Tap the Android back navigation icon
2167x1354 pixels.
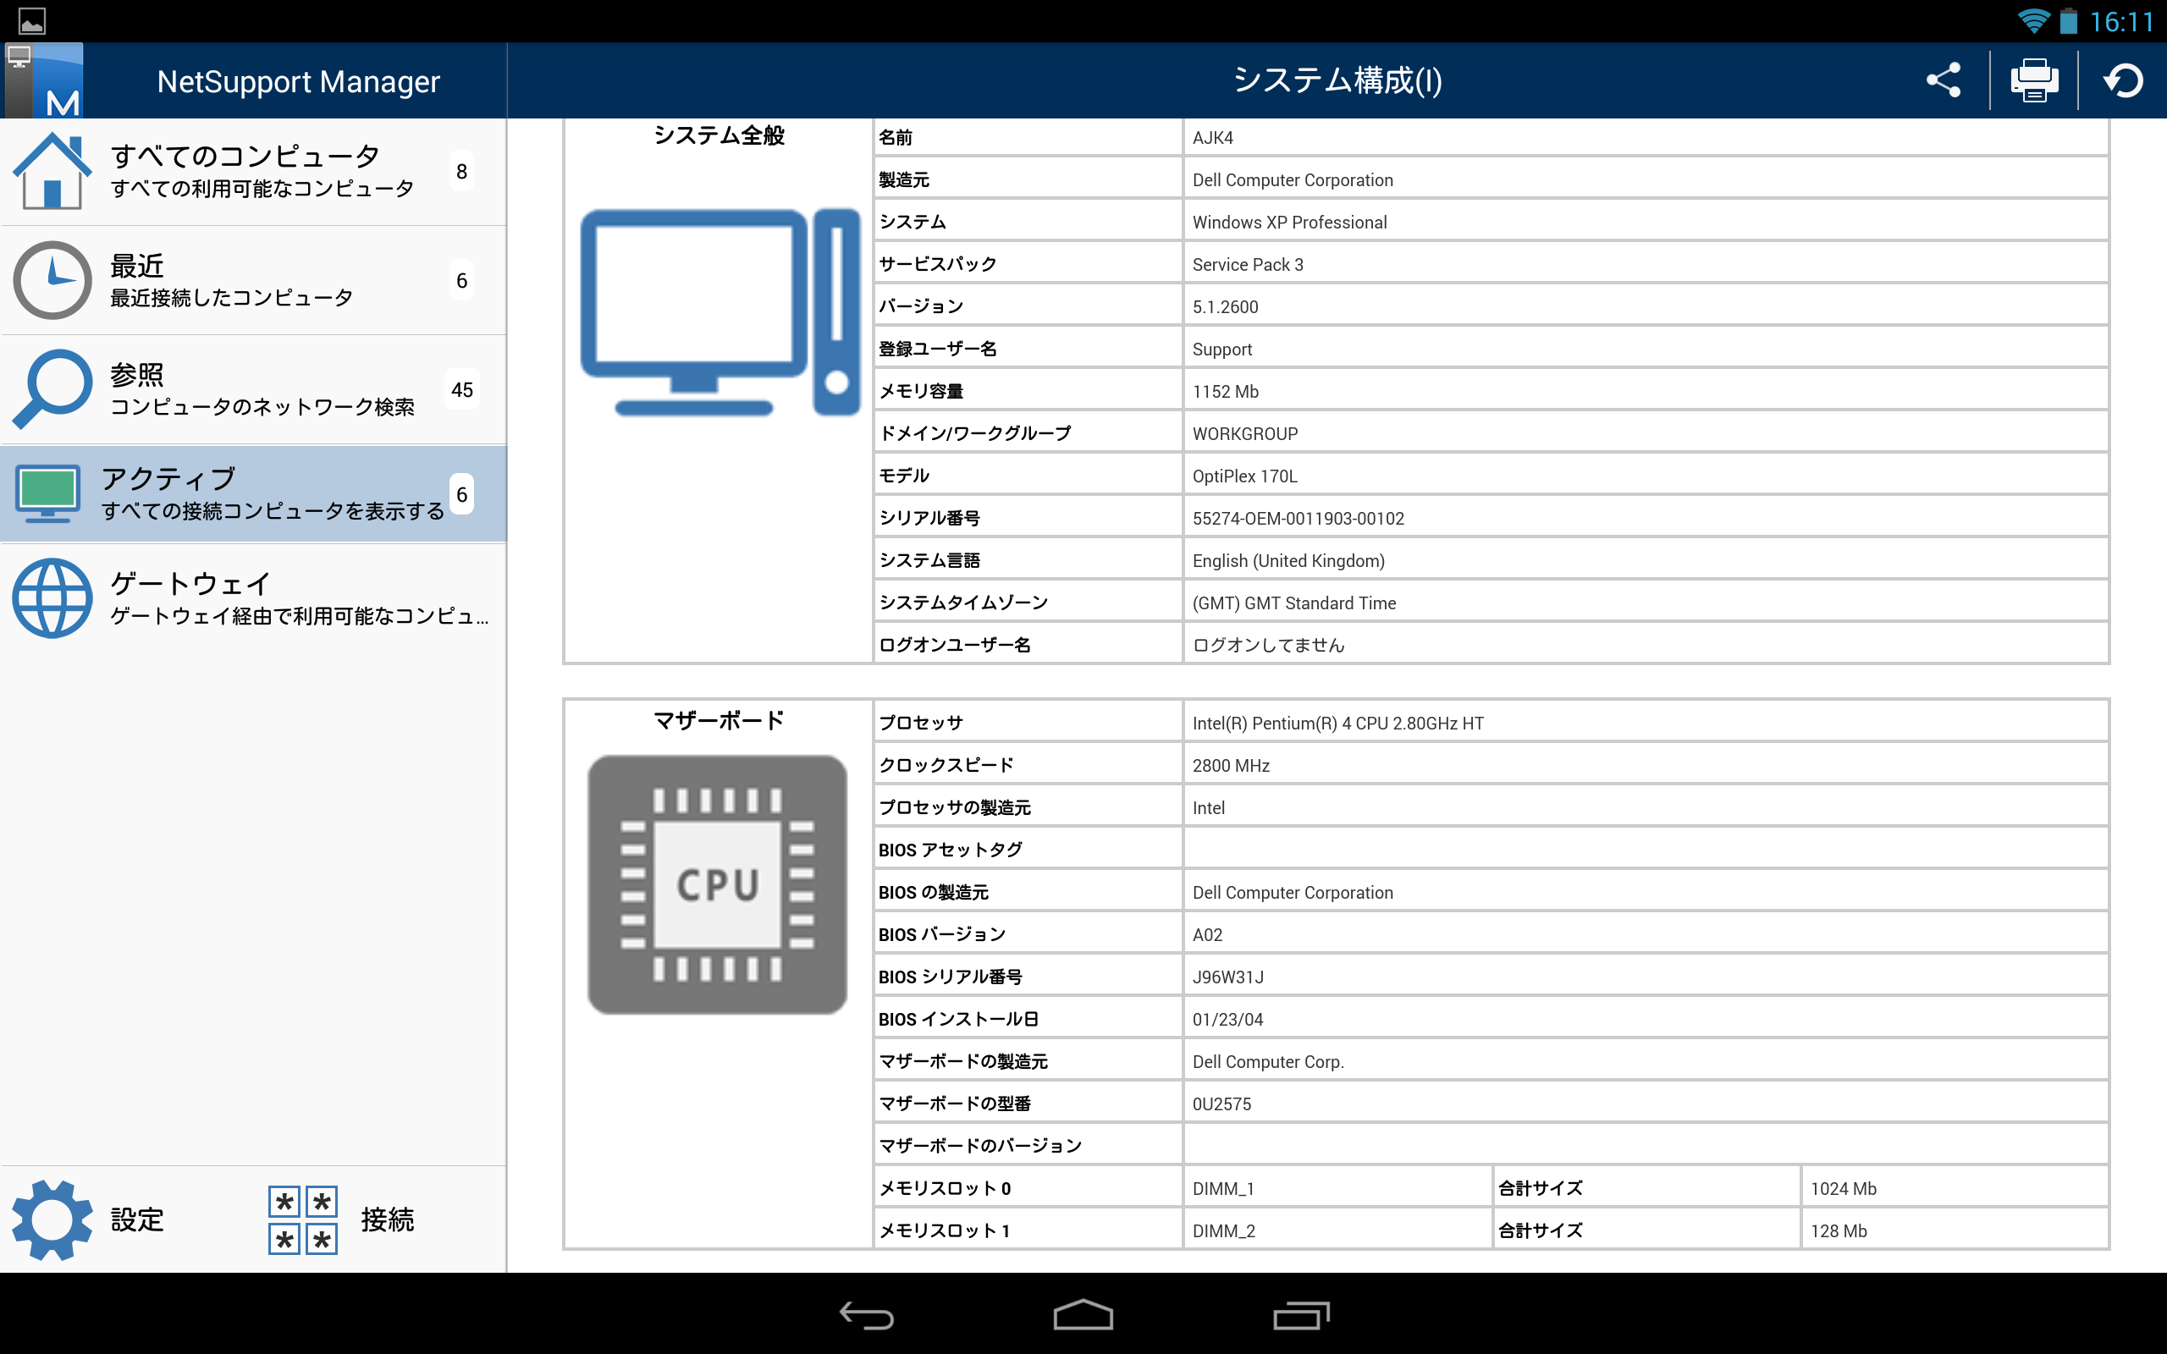[x=866, y=1315]
